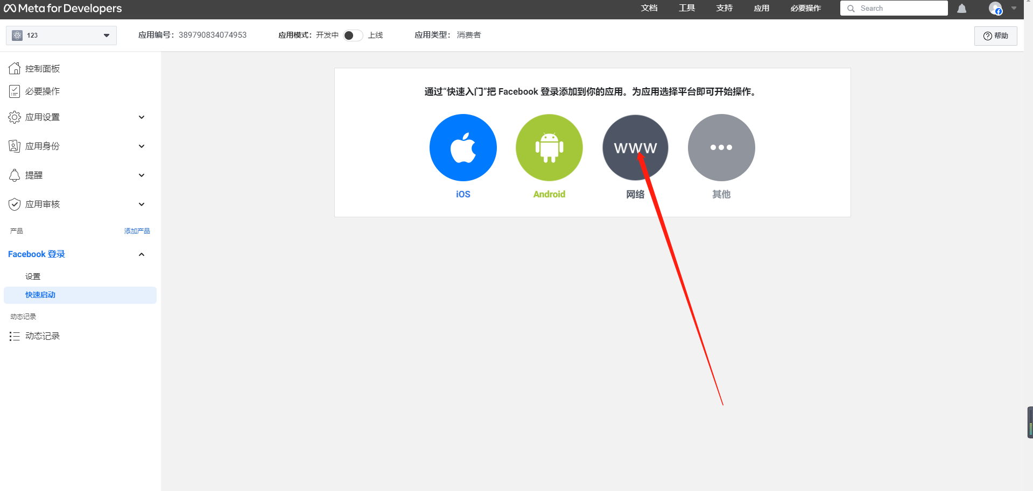Image resolution: width=1033 pixels, height=491 pixels.
Task: Open the 应用 menu
Action: (x=762, y=8)
